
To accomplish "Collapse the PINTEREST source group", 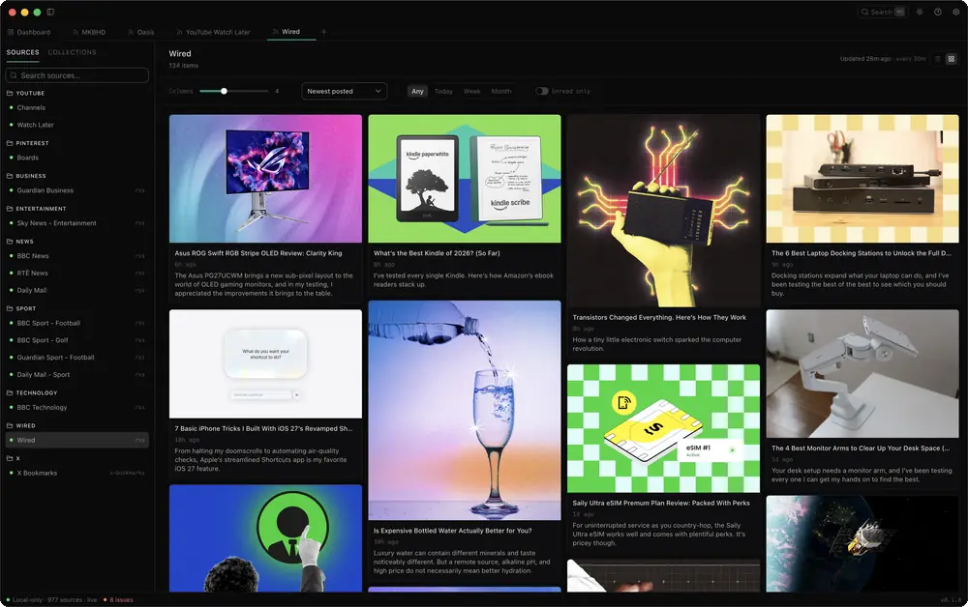I will (32, 143).
